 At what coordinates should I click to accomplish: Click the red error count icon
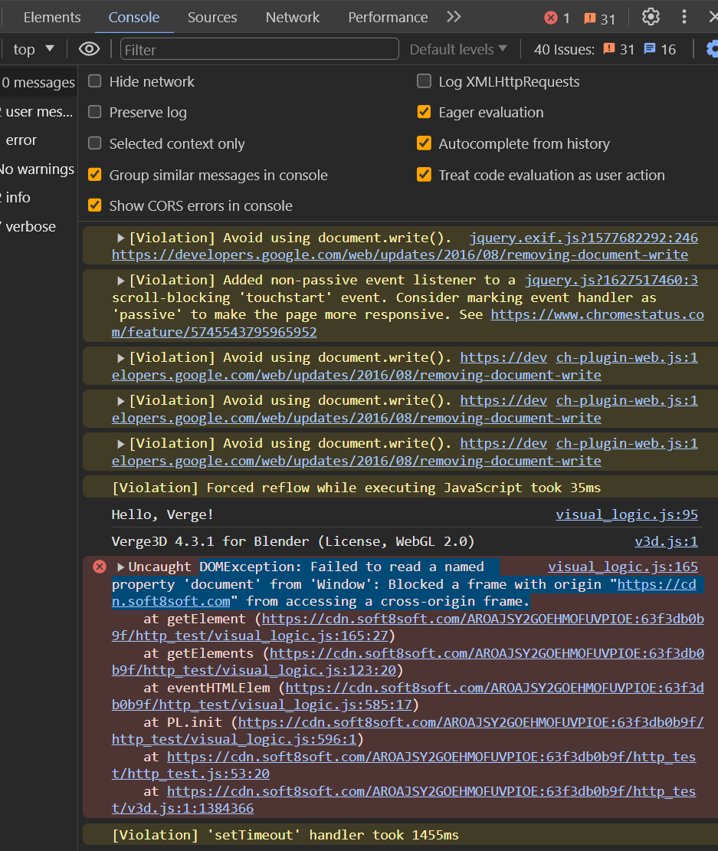[551, 18]
